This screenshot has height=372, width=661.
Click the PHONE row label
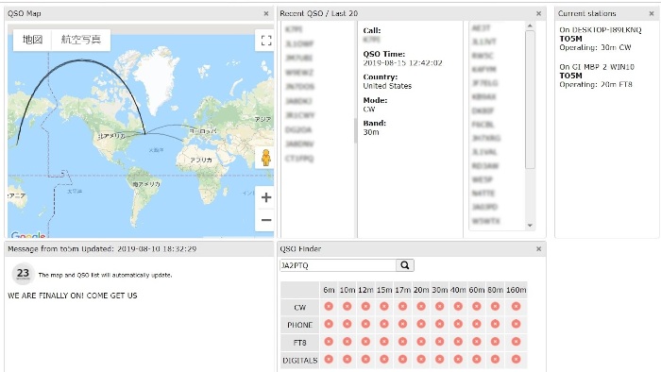(x=299, y=325)
